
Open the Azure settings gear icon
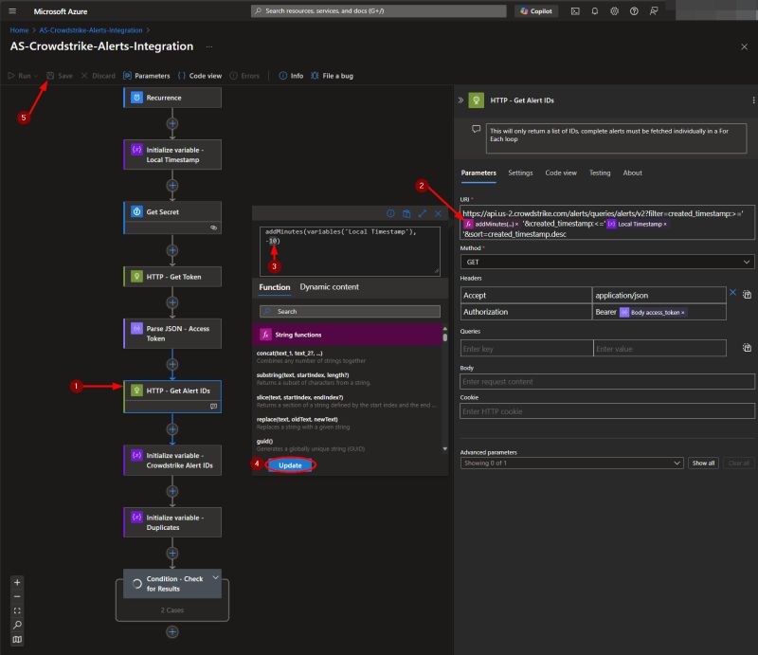614,11
